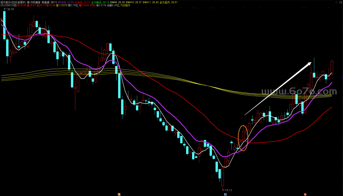Select the stock title 旭升股份(日线 前复权)
The width and height of the screenshot is (343, 196).
pyautogui.click(x=13, y=3)
